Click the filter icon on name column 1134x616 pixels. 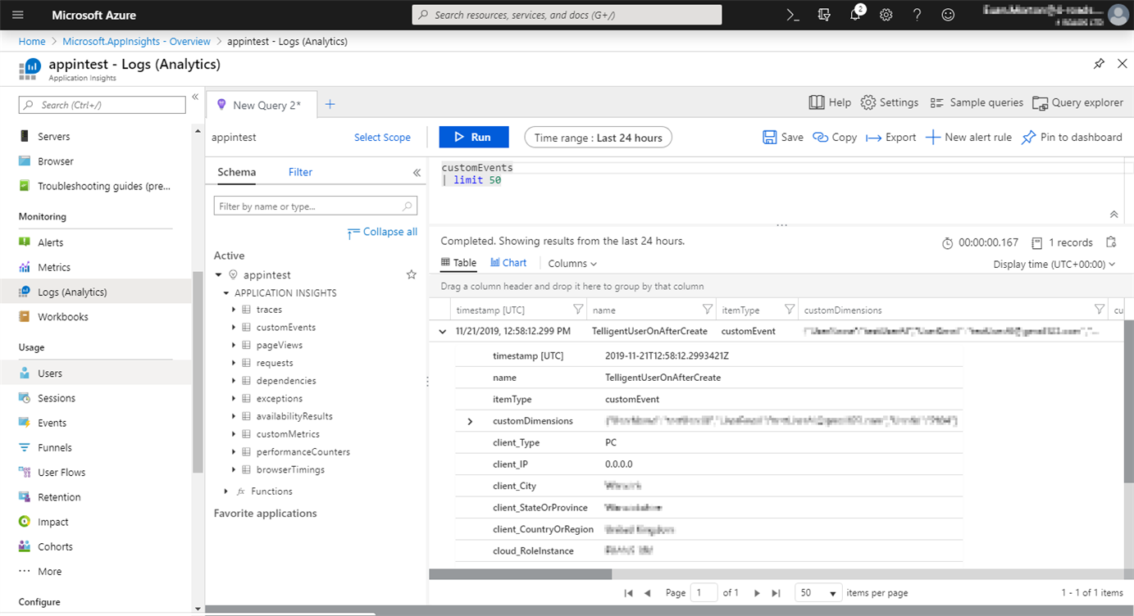707,310
